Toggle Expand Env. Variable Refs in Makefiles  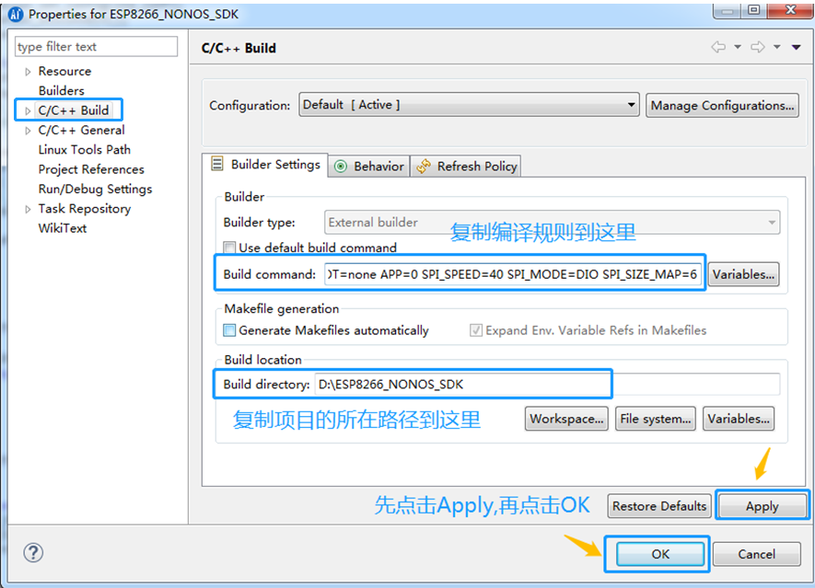pos(475,330)
